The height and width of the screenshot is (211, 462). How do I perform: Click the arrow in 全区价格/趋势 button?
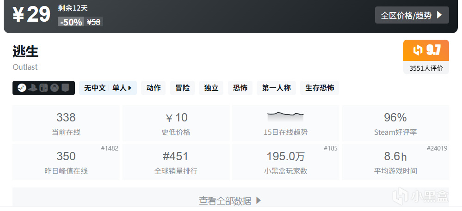click(x=439, y=15)
